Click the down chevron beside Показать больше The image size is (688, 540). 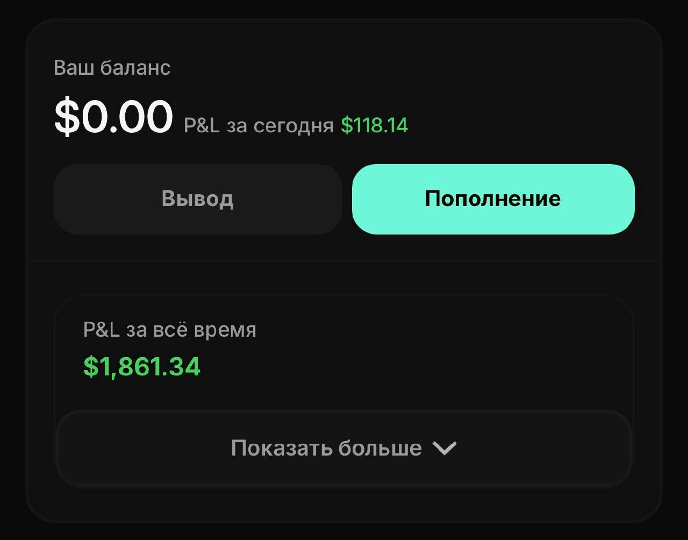pyautogui.click(x=445, y=448)
